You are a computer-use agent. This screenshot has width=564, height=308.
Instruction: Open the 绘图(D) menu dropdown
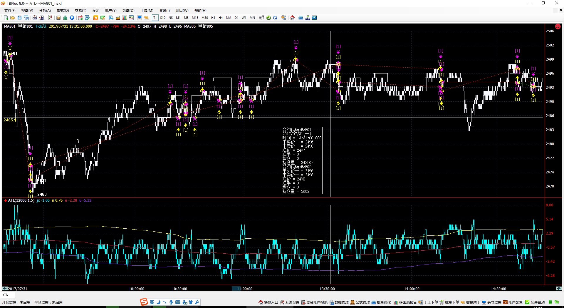(x=128, y=11)
